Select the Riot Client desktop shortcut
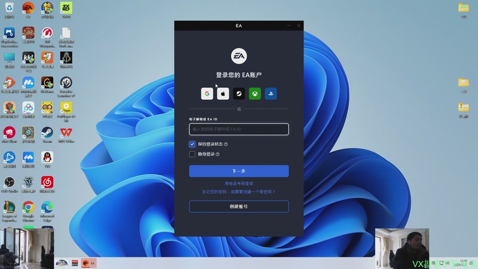Image resolution: width=478 pixels, height=269 pixels. click(10, 135)
